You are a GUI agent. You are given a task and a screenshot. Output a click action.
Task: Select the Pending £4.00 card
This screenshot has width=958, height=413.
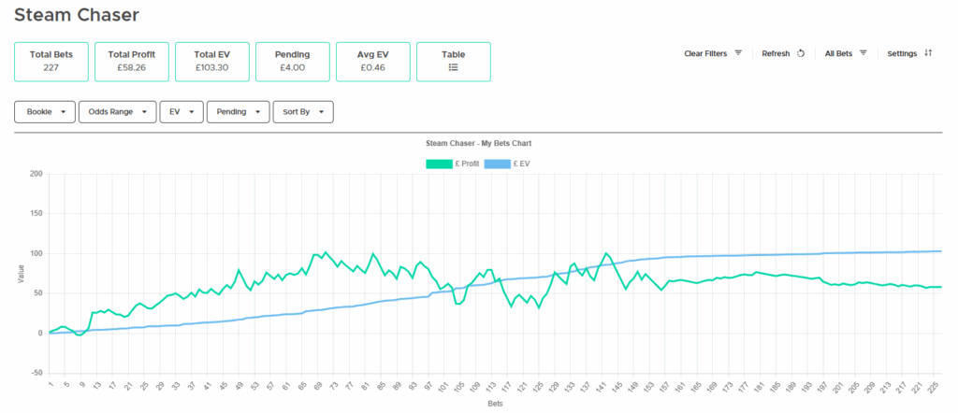pos(293,62)
